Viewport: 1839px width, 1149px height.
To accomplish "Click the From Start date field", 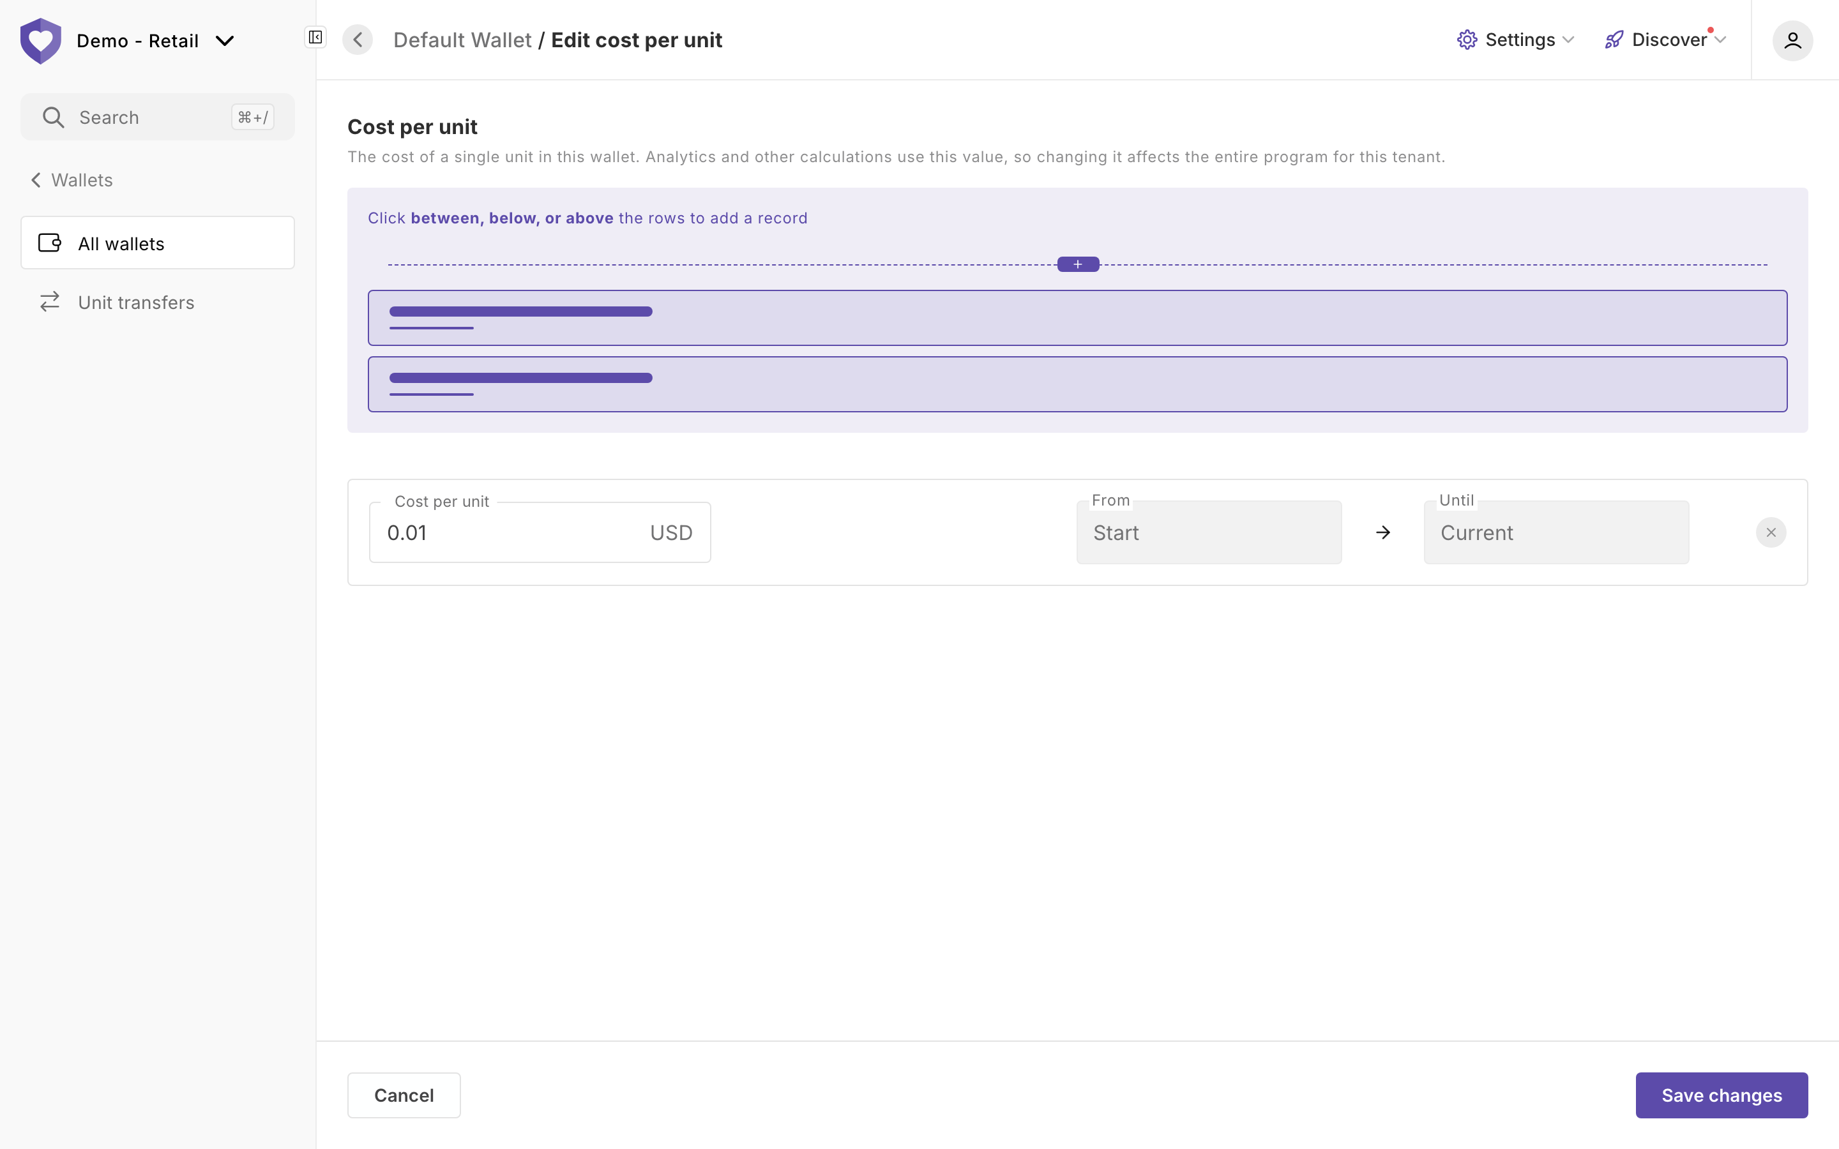I will pyautogui.click(x=1209, y=533).
